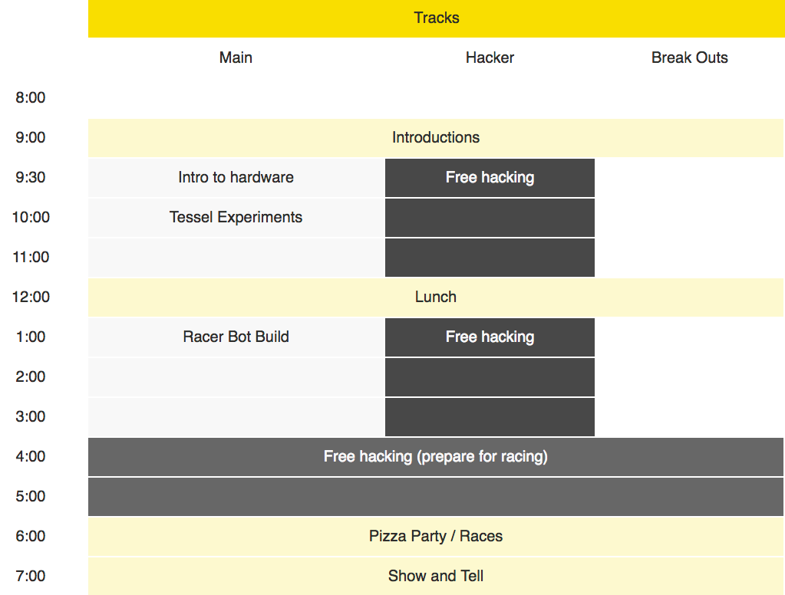The height and width of the screenshot is (595, 785).
Task: Click the Intro to hardware session
Action: 236,178
